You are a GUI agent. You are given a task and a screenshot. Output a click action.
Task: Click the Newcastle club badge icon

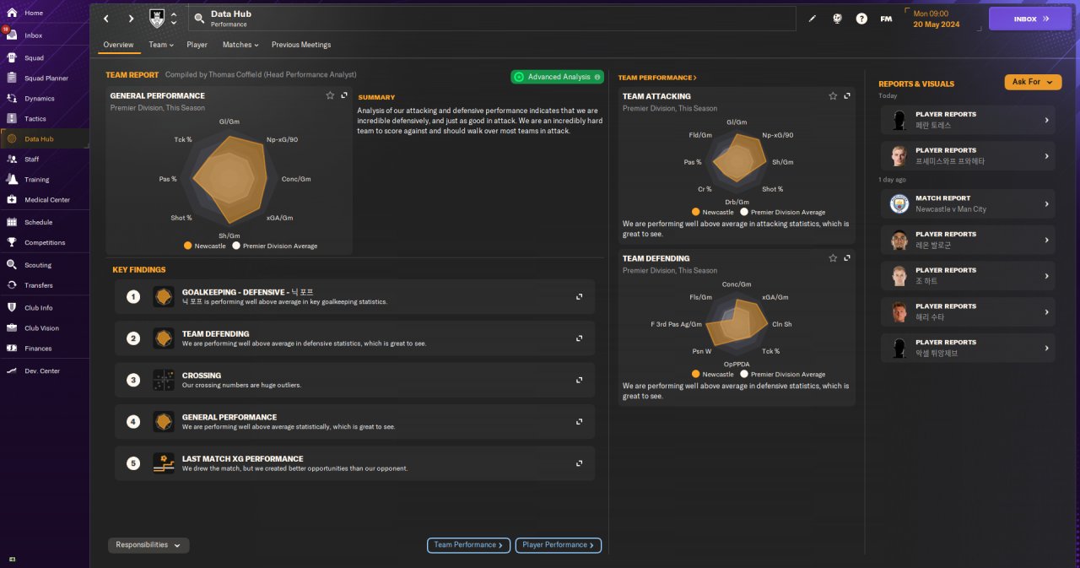(157, 18)
